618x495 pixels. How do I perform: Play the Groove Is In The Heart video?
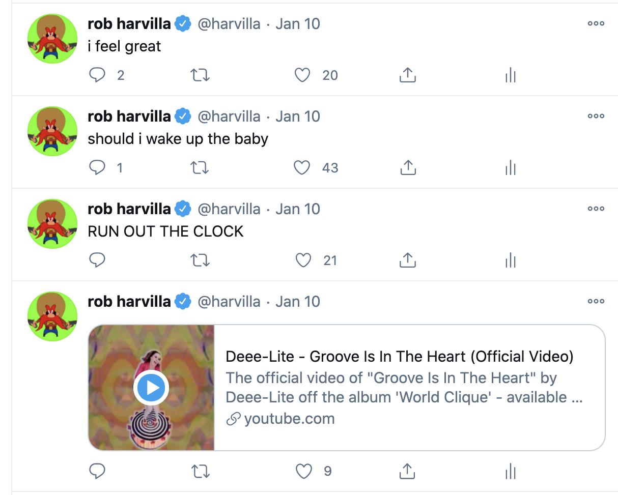tap(151, 388)
